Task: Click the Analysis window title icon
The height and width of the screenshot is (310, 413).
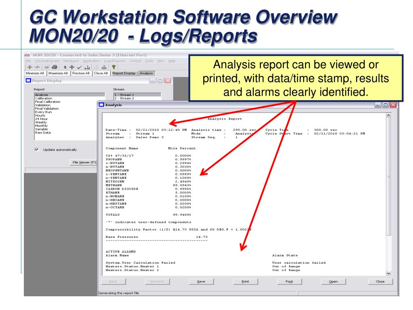Action: [101, 105]
